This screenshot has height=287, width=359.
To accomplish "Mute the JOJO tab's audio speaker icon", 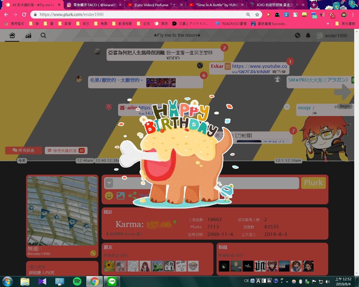I will [x=297, y=5].
